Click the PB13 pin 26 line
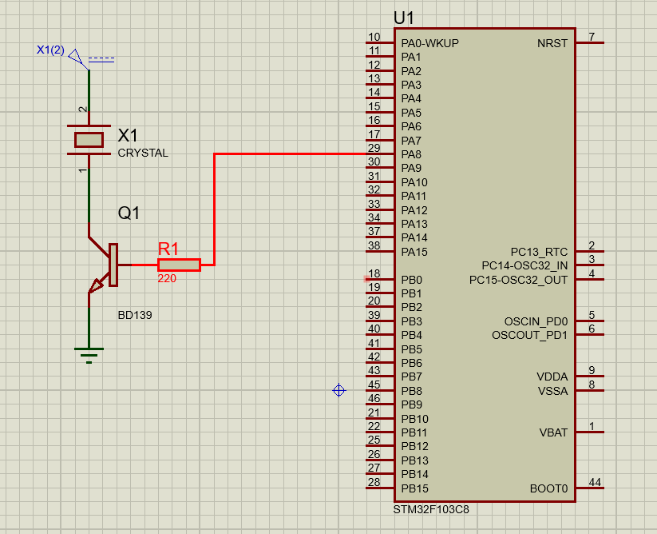 point(381,460)
